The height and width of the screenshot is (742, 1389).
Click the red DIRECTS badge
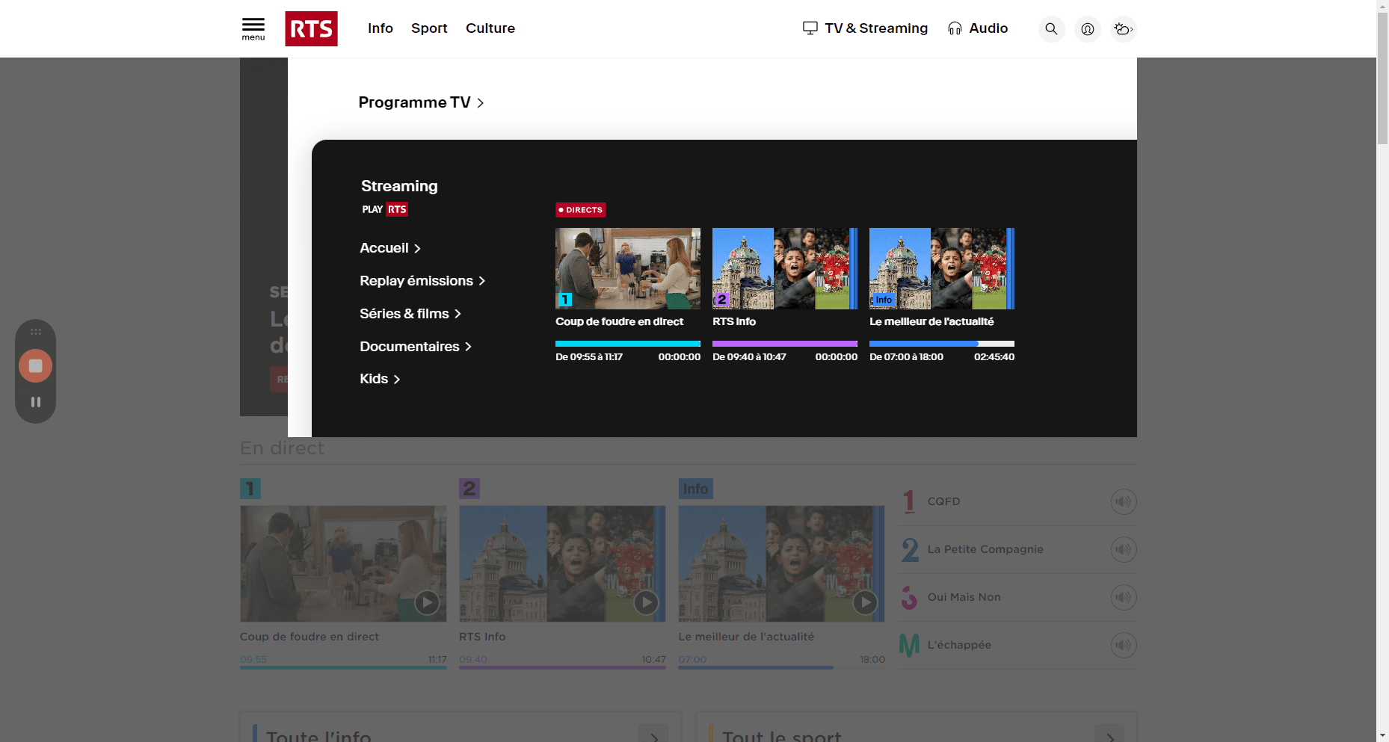[580, 210]
